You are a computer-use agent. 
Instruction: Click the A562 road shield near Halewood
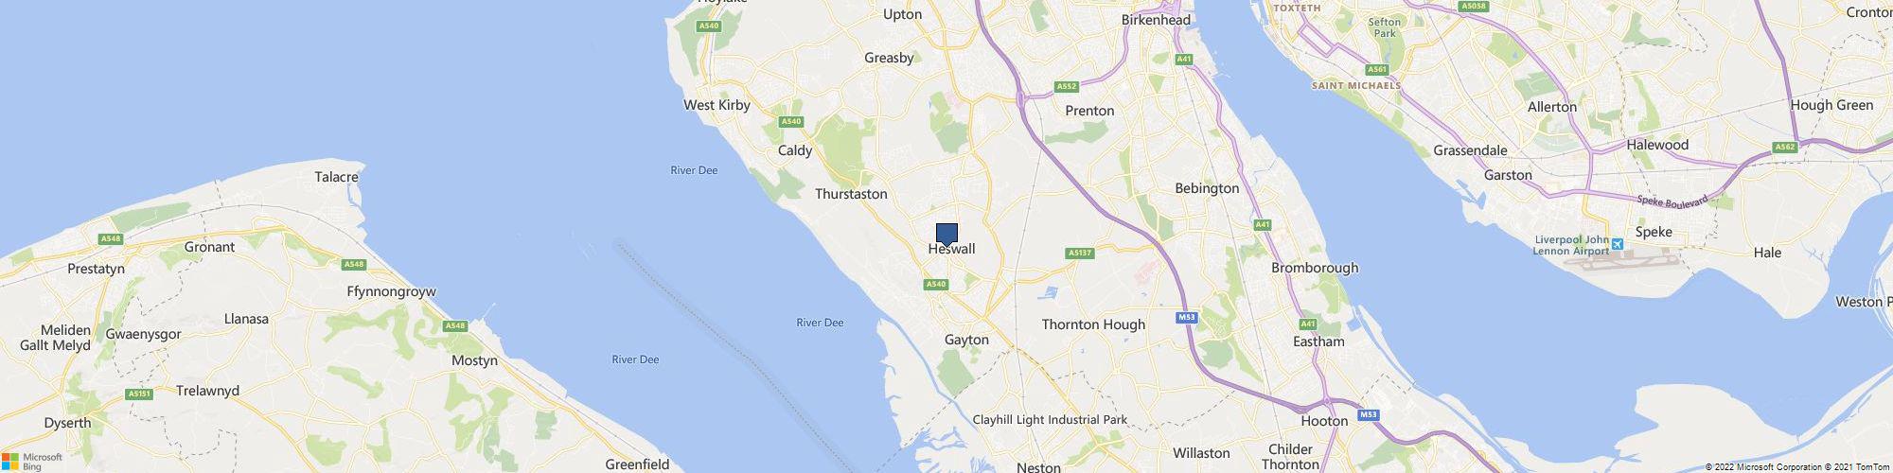click(1785, 148)
